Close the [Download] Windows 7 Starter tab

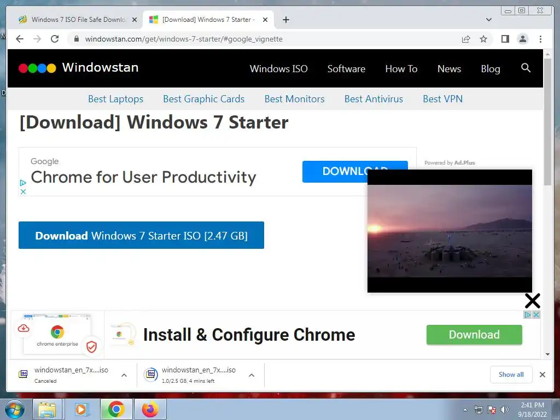[x=265, y=20]
